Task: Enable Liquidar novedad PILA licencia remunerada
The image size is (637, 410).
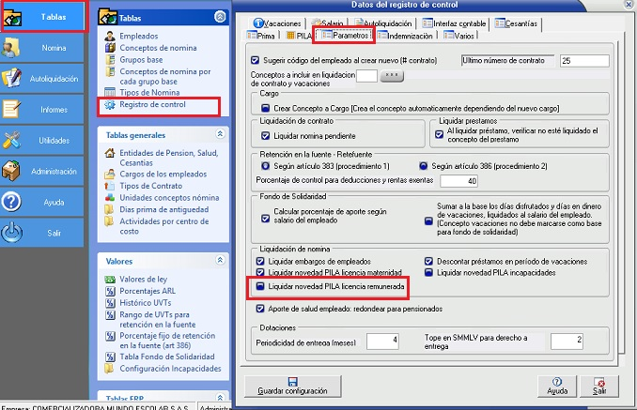Action: click(257, 284)
